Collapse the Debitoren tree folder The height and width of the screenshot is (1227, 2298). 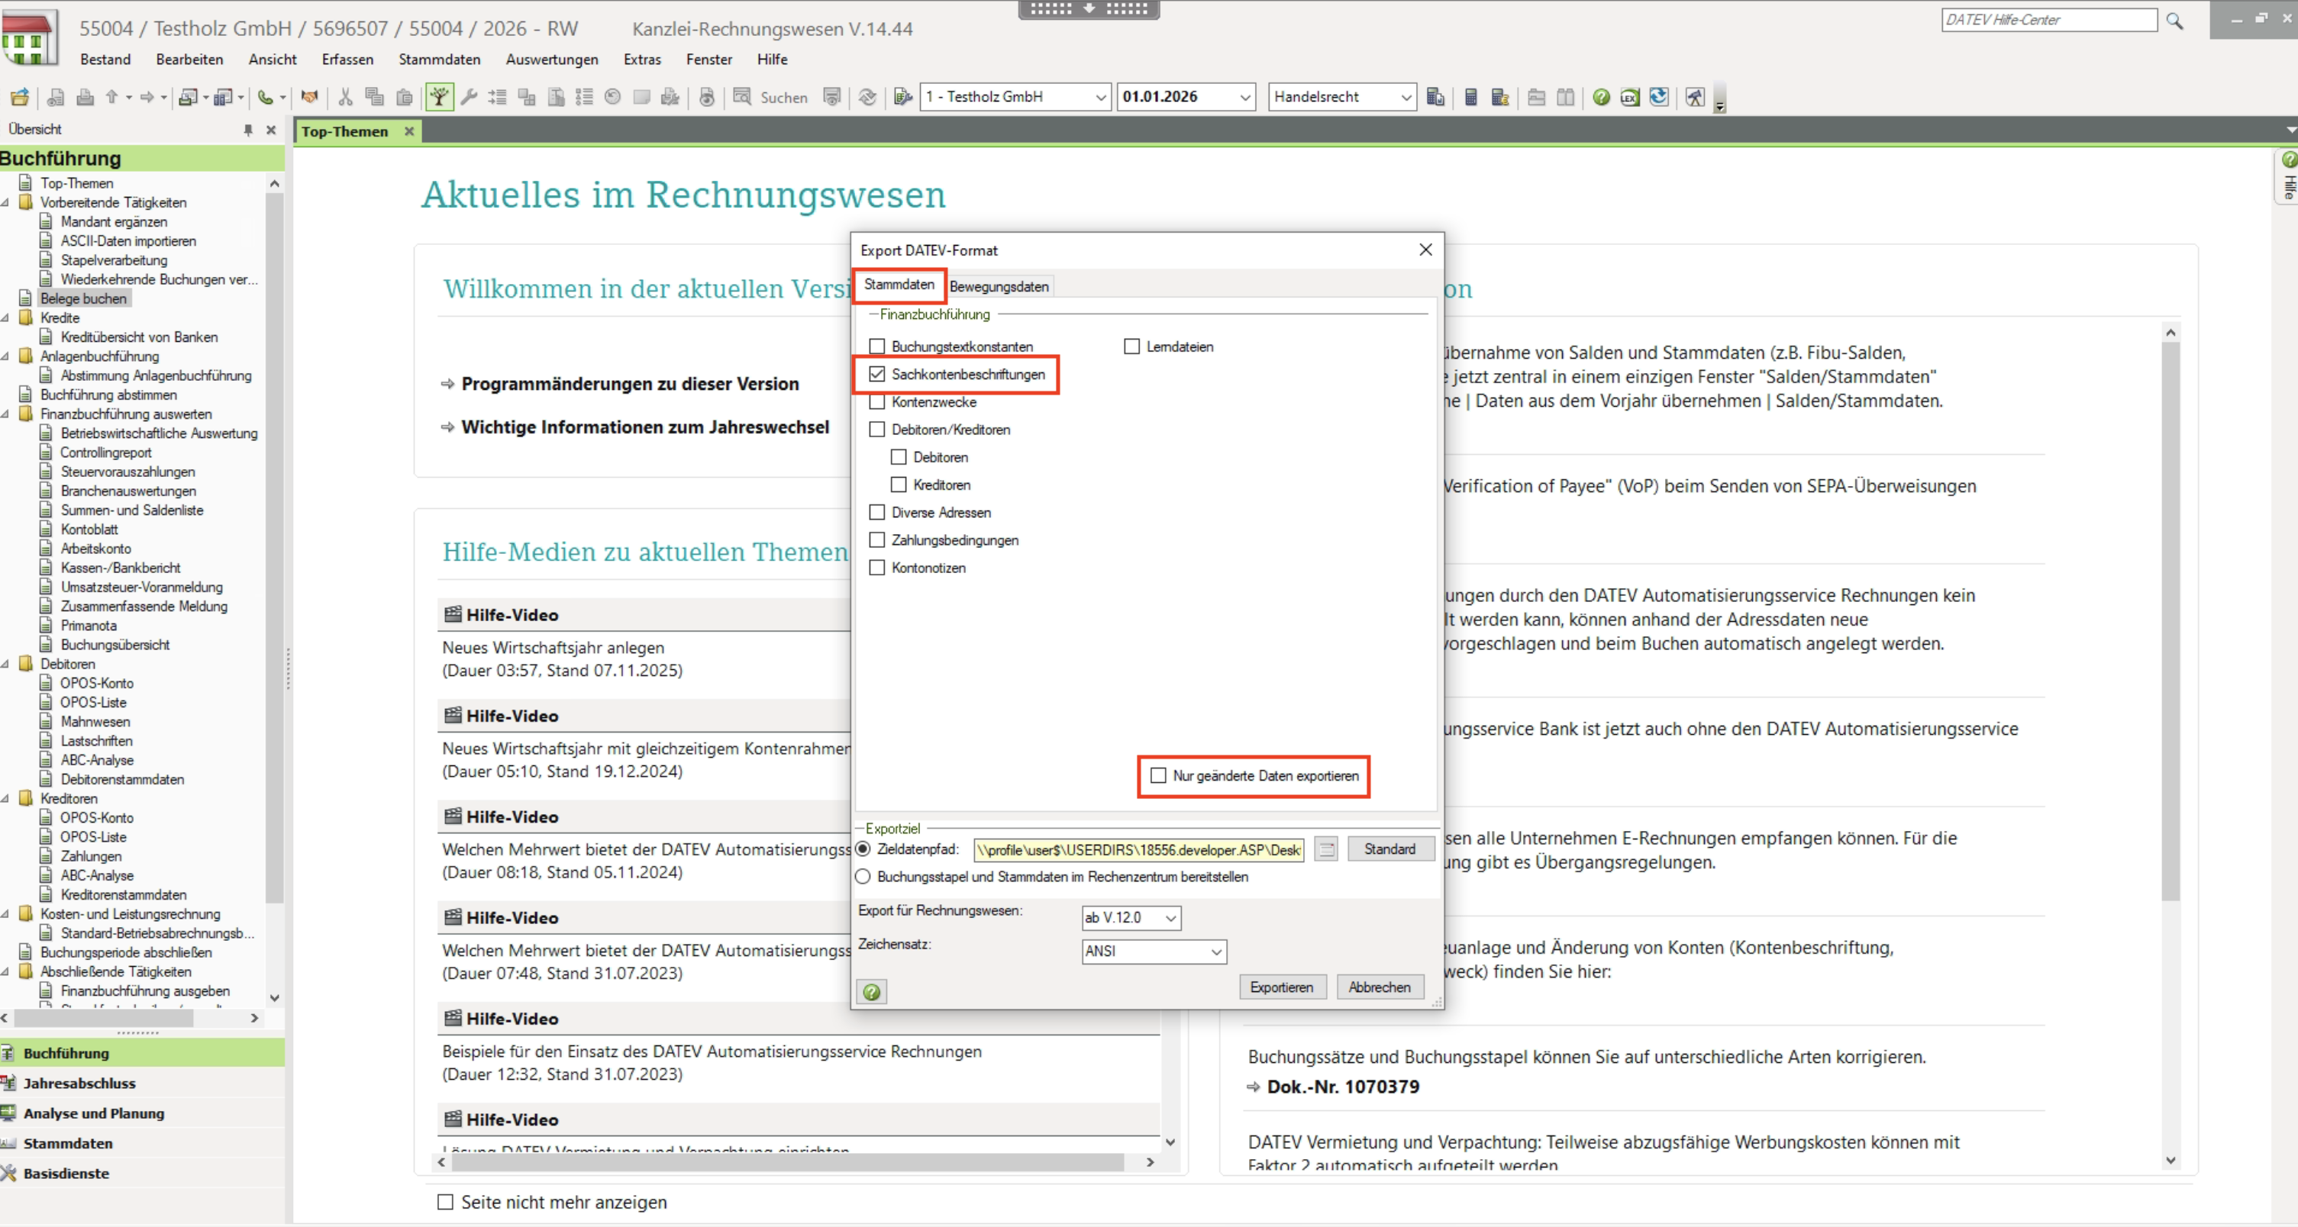[x=5, y=665]
